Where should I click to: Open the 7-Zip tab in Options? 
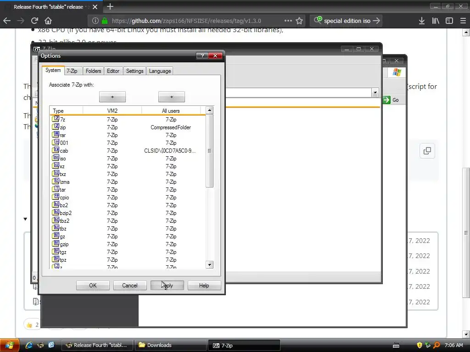click(72, 71)
